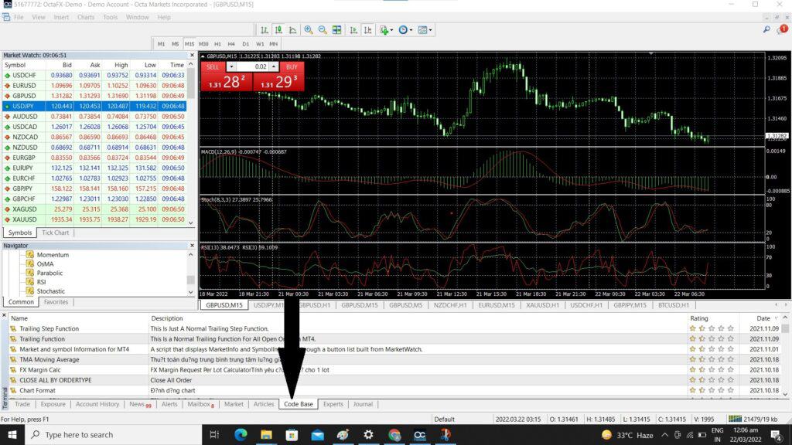Screen dimensions: 792x445
Task: Click the tile windows icon
Action: coord(336,29)
